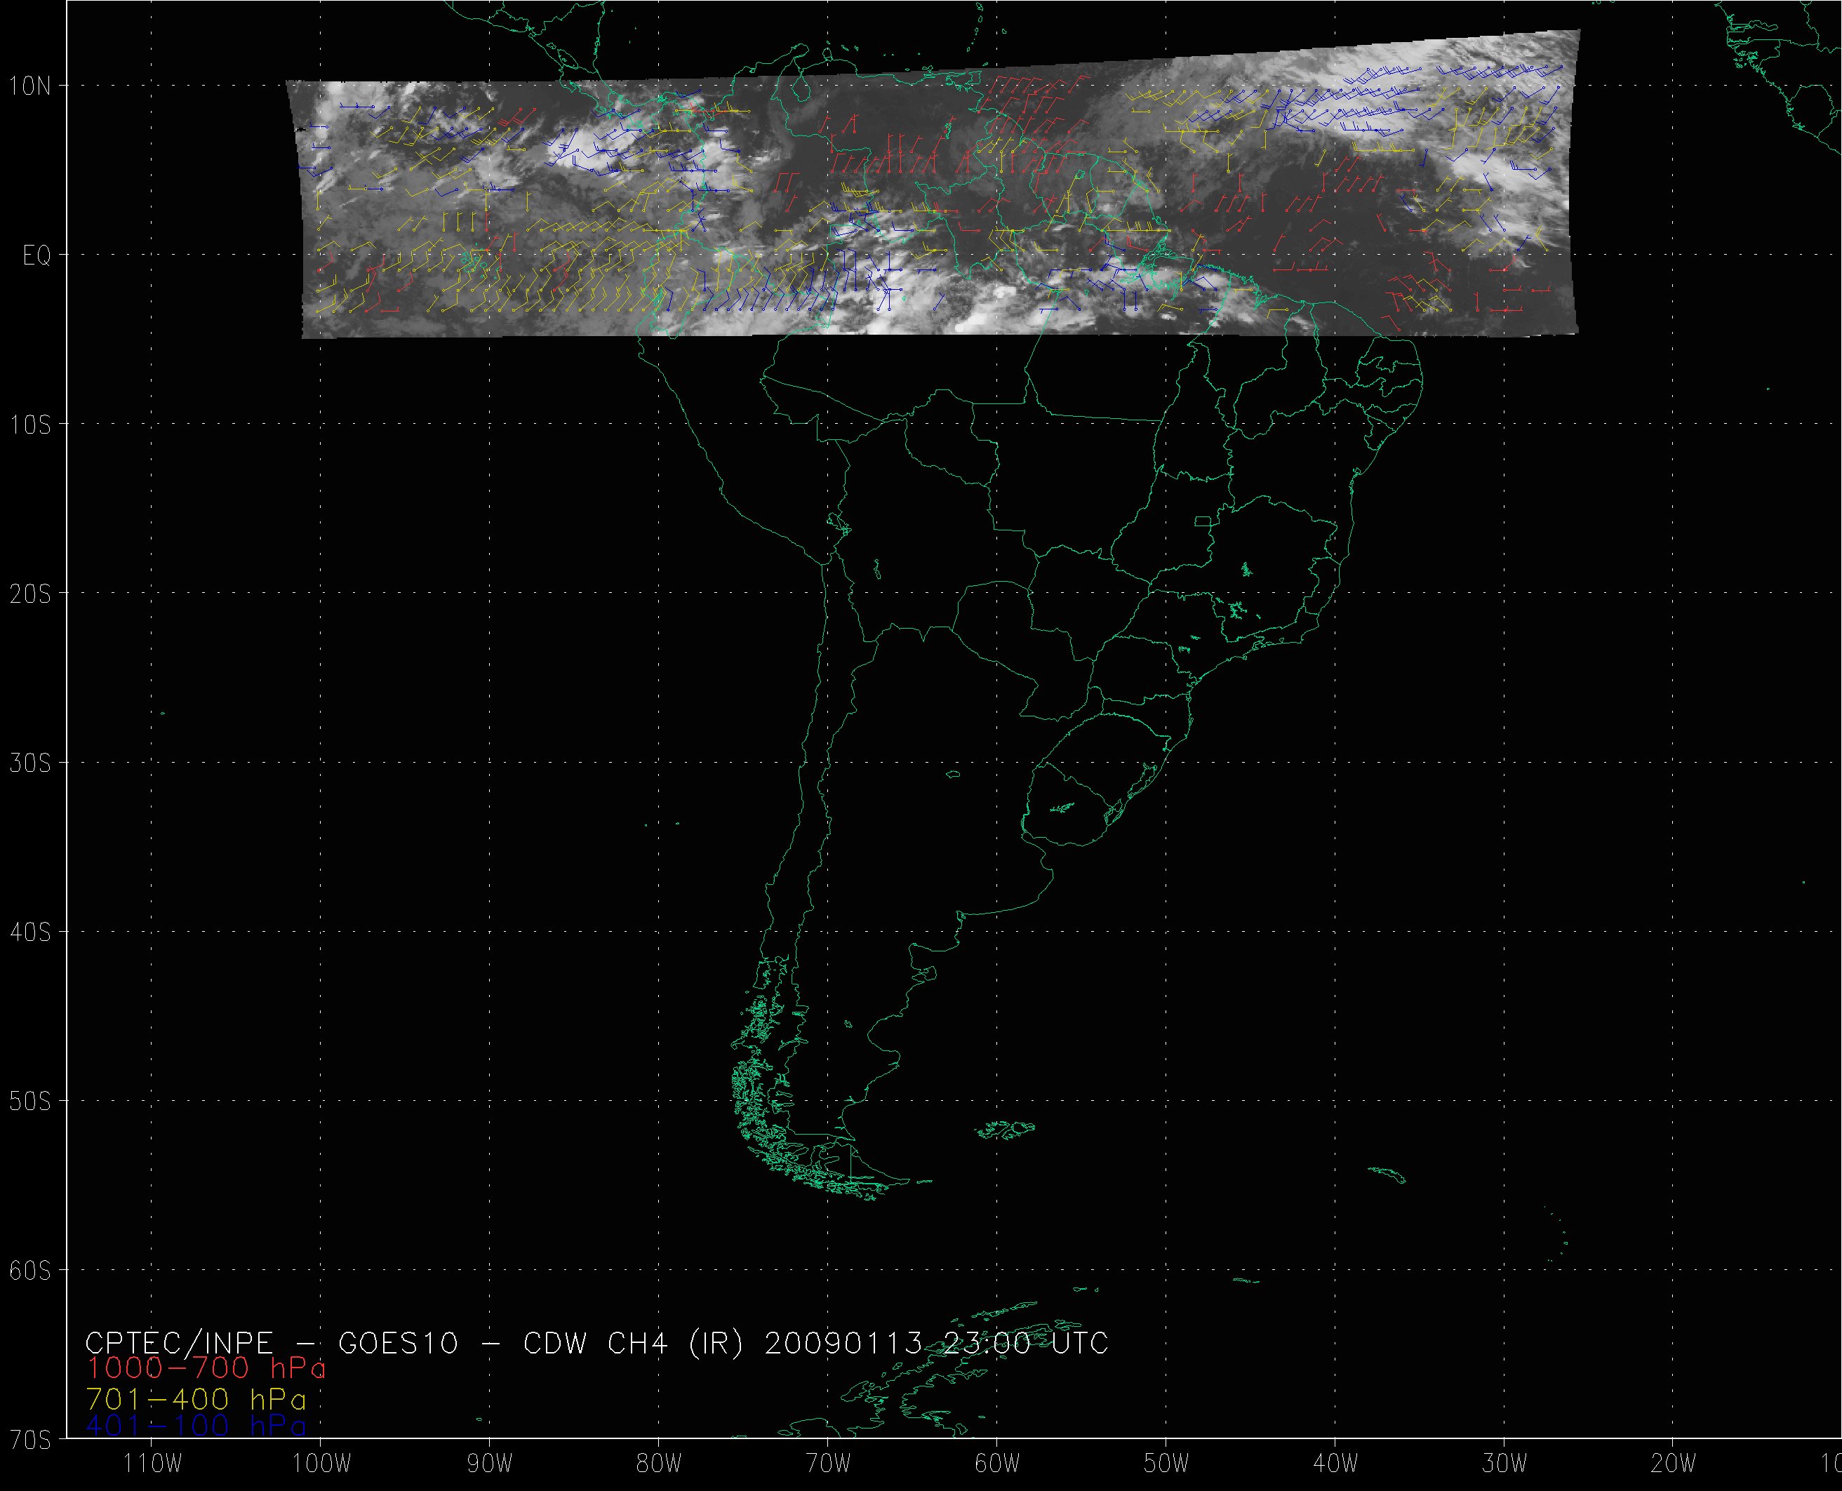Click the 80W longitude label

[x=659, y=1464]
